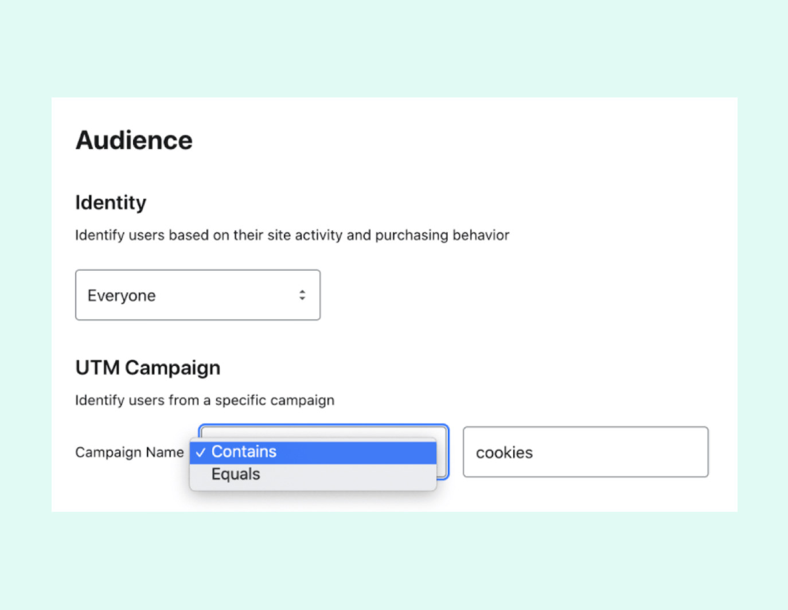788x610 pixels.
Task: Click the cookies input field
Action: [585, 452]
